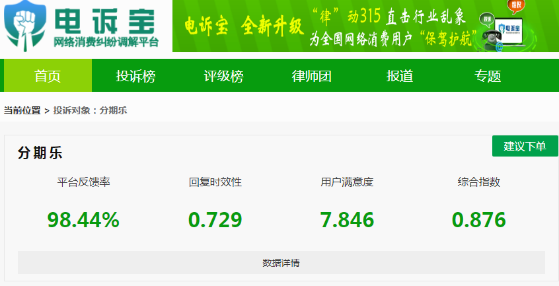Open the 报道 section
Viewport: 559px width, 286px height.
pyautogui.click(x=400, y=75)
